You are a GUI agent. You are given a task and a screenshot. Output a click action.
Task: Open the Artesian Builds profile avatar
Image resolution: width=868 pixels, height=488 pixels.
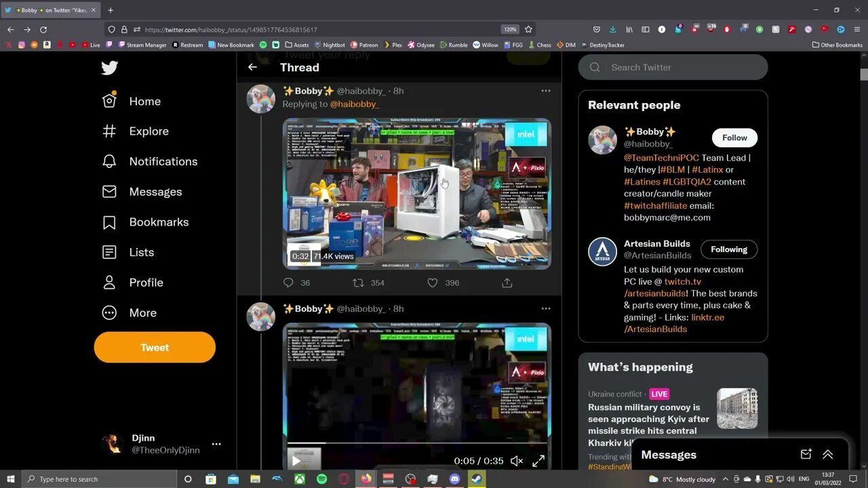[602, 251]
